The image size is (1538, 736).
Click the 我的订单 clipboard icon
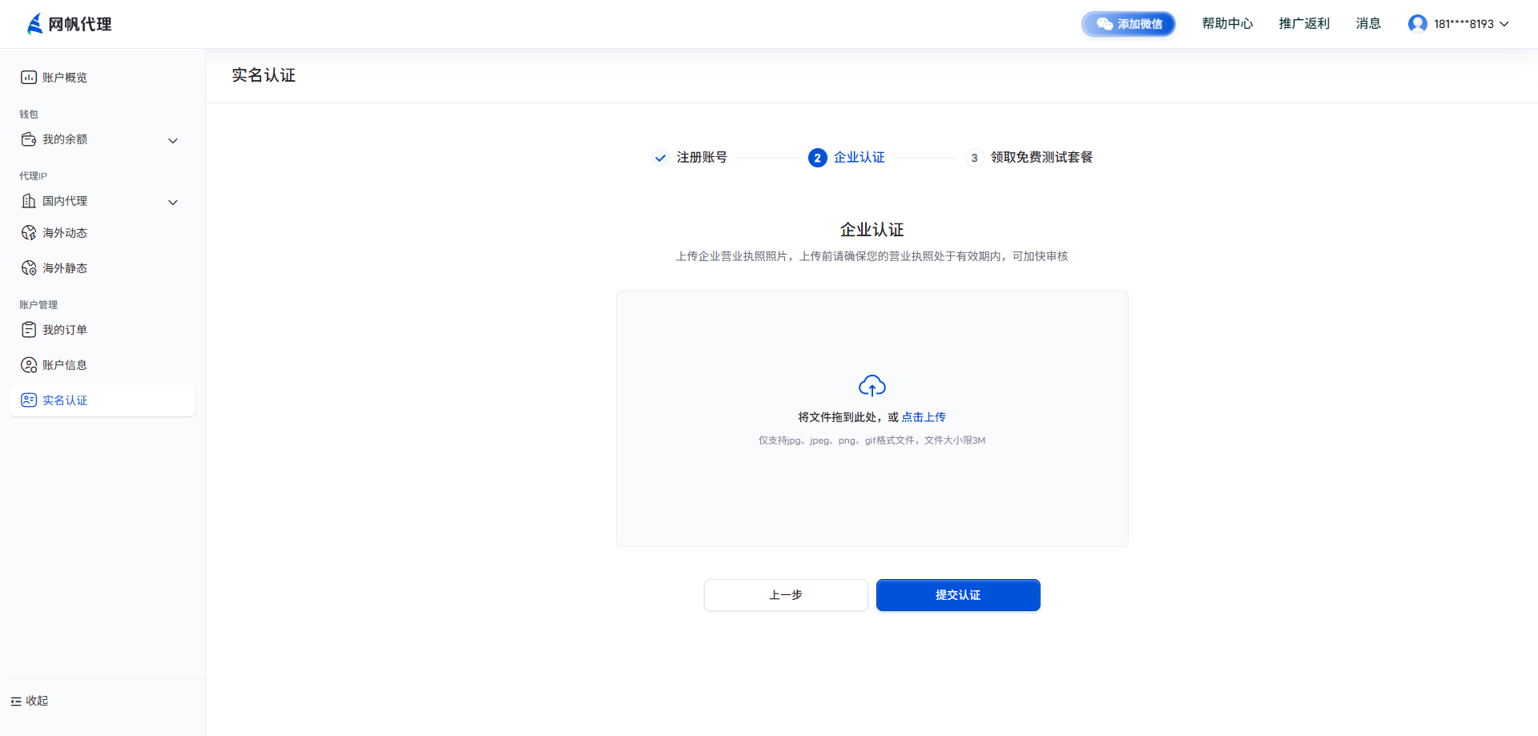coord(29,330)
